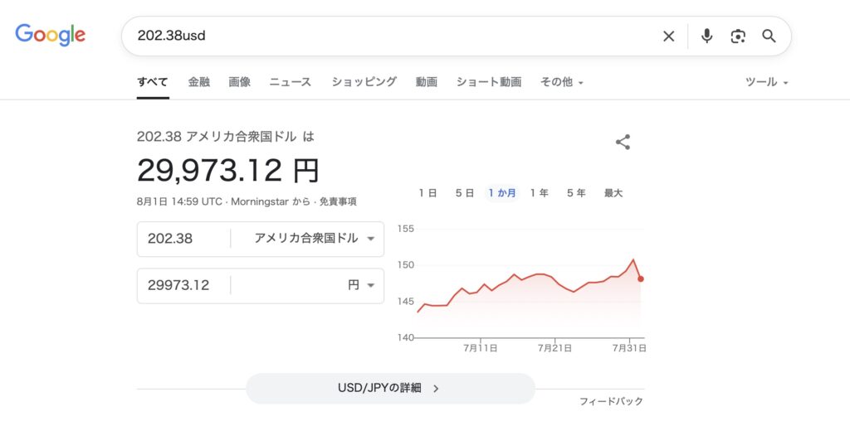This screenshot has height=426, width=850.
Task: Open the ツール tools menu
Action: click(766, 82)
